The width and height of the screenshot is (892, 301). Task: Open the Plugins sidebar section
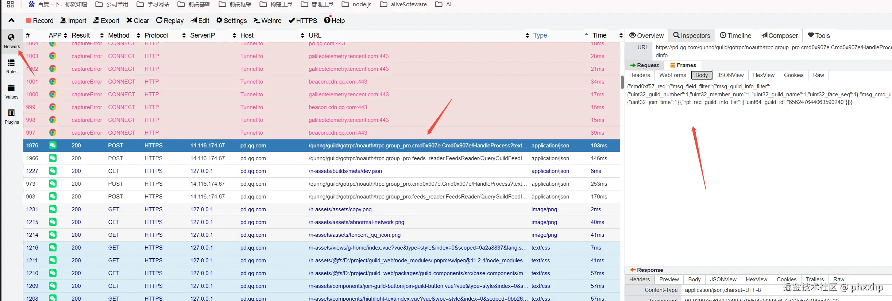[12, 117]
